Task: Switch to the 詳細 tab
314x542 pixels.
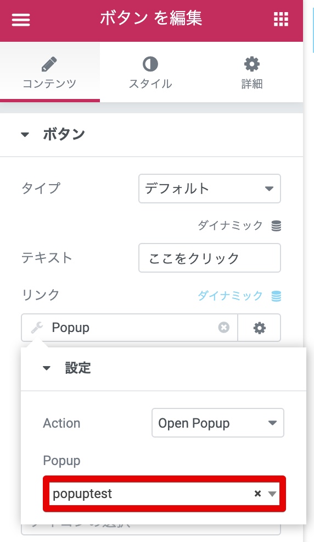Action: coord(251,73)
